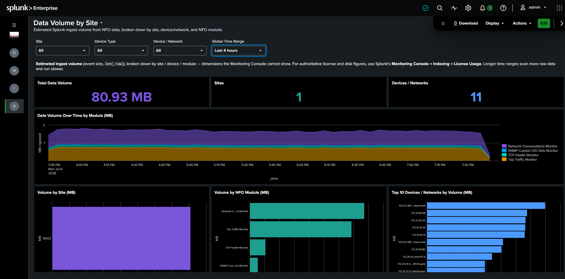Click the 10.0.1.0 (NF...roup-vnet) bar
Viewport: 565px width, 279px height.
486,206
